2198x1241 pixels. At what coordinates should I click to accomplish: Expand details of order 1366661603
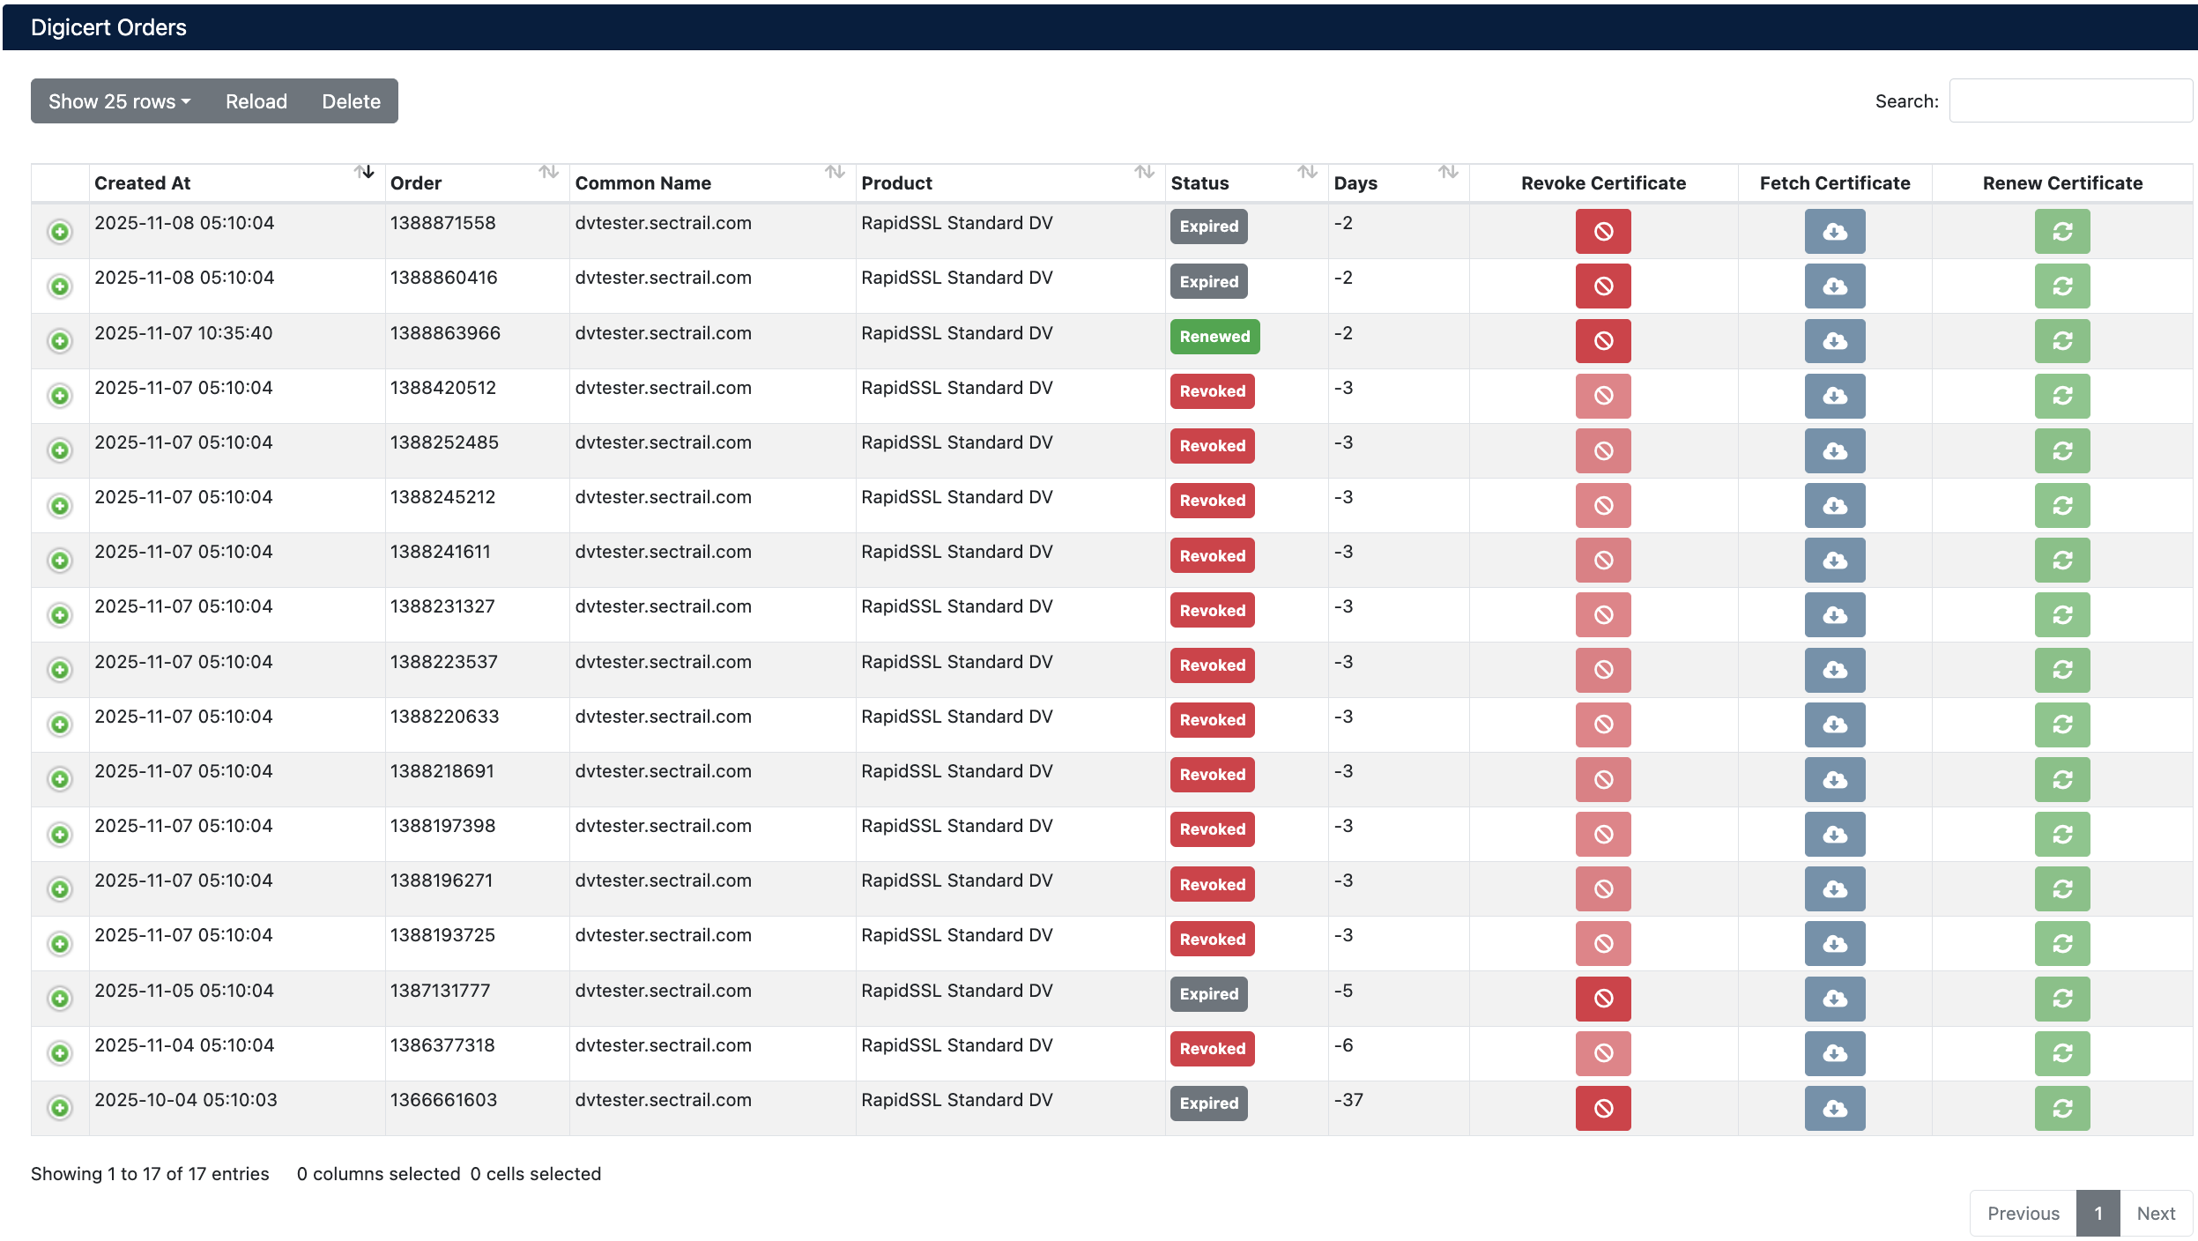pos(60,1108)
